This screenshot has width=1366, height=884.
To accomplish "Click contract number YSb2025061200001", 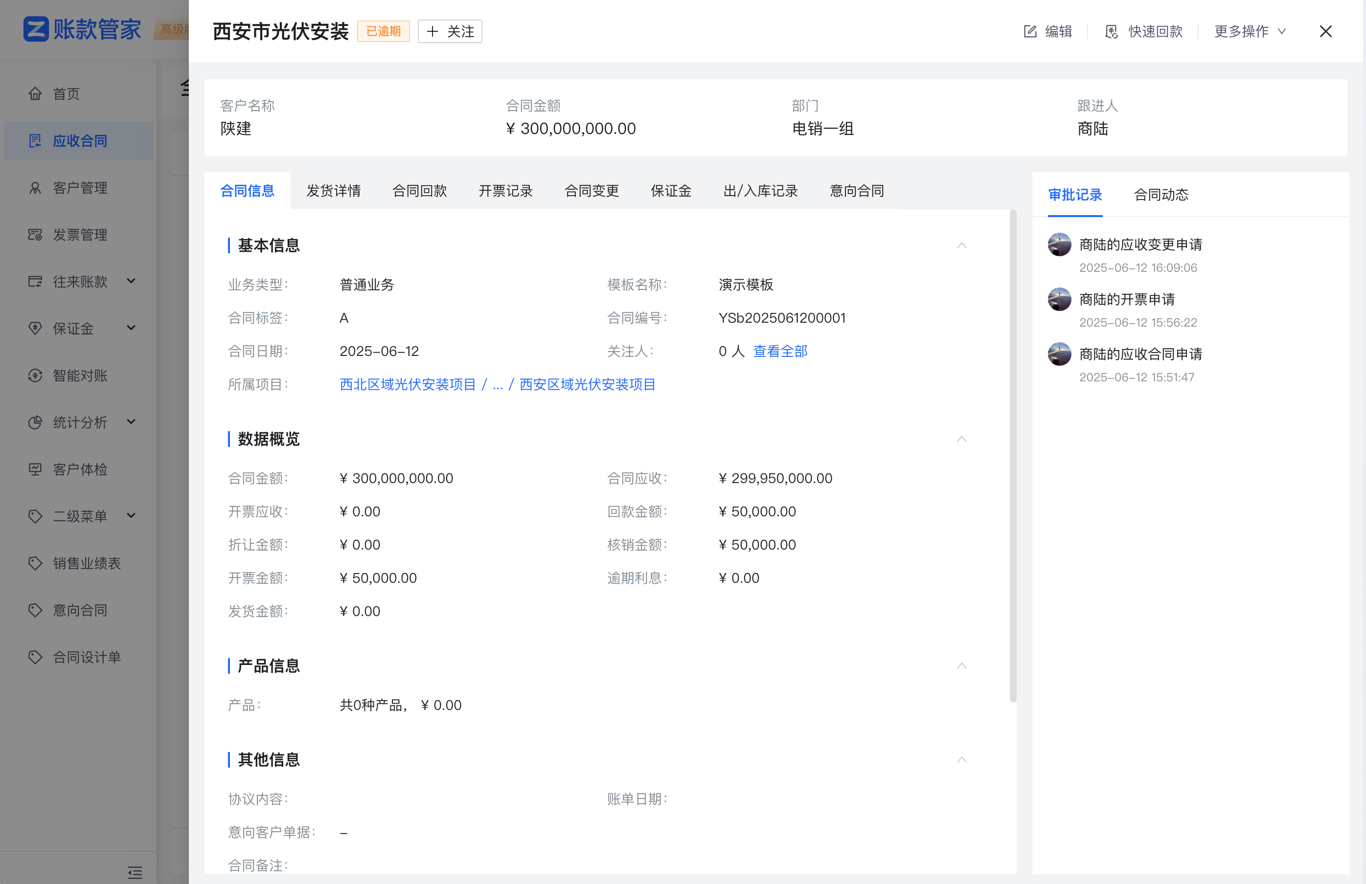I will tap(782, 318).
